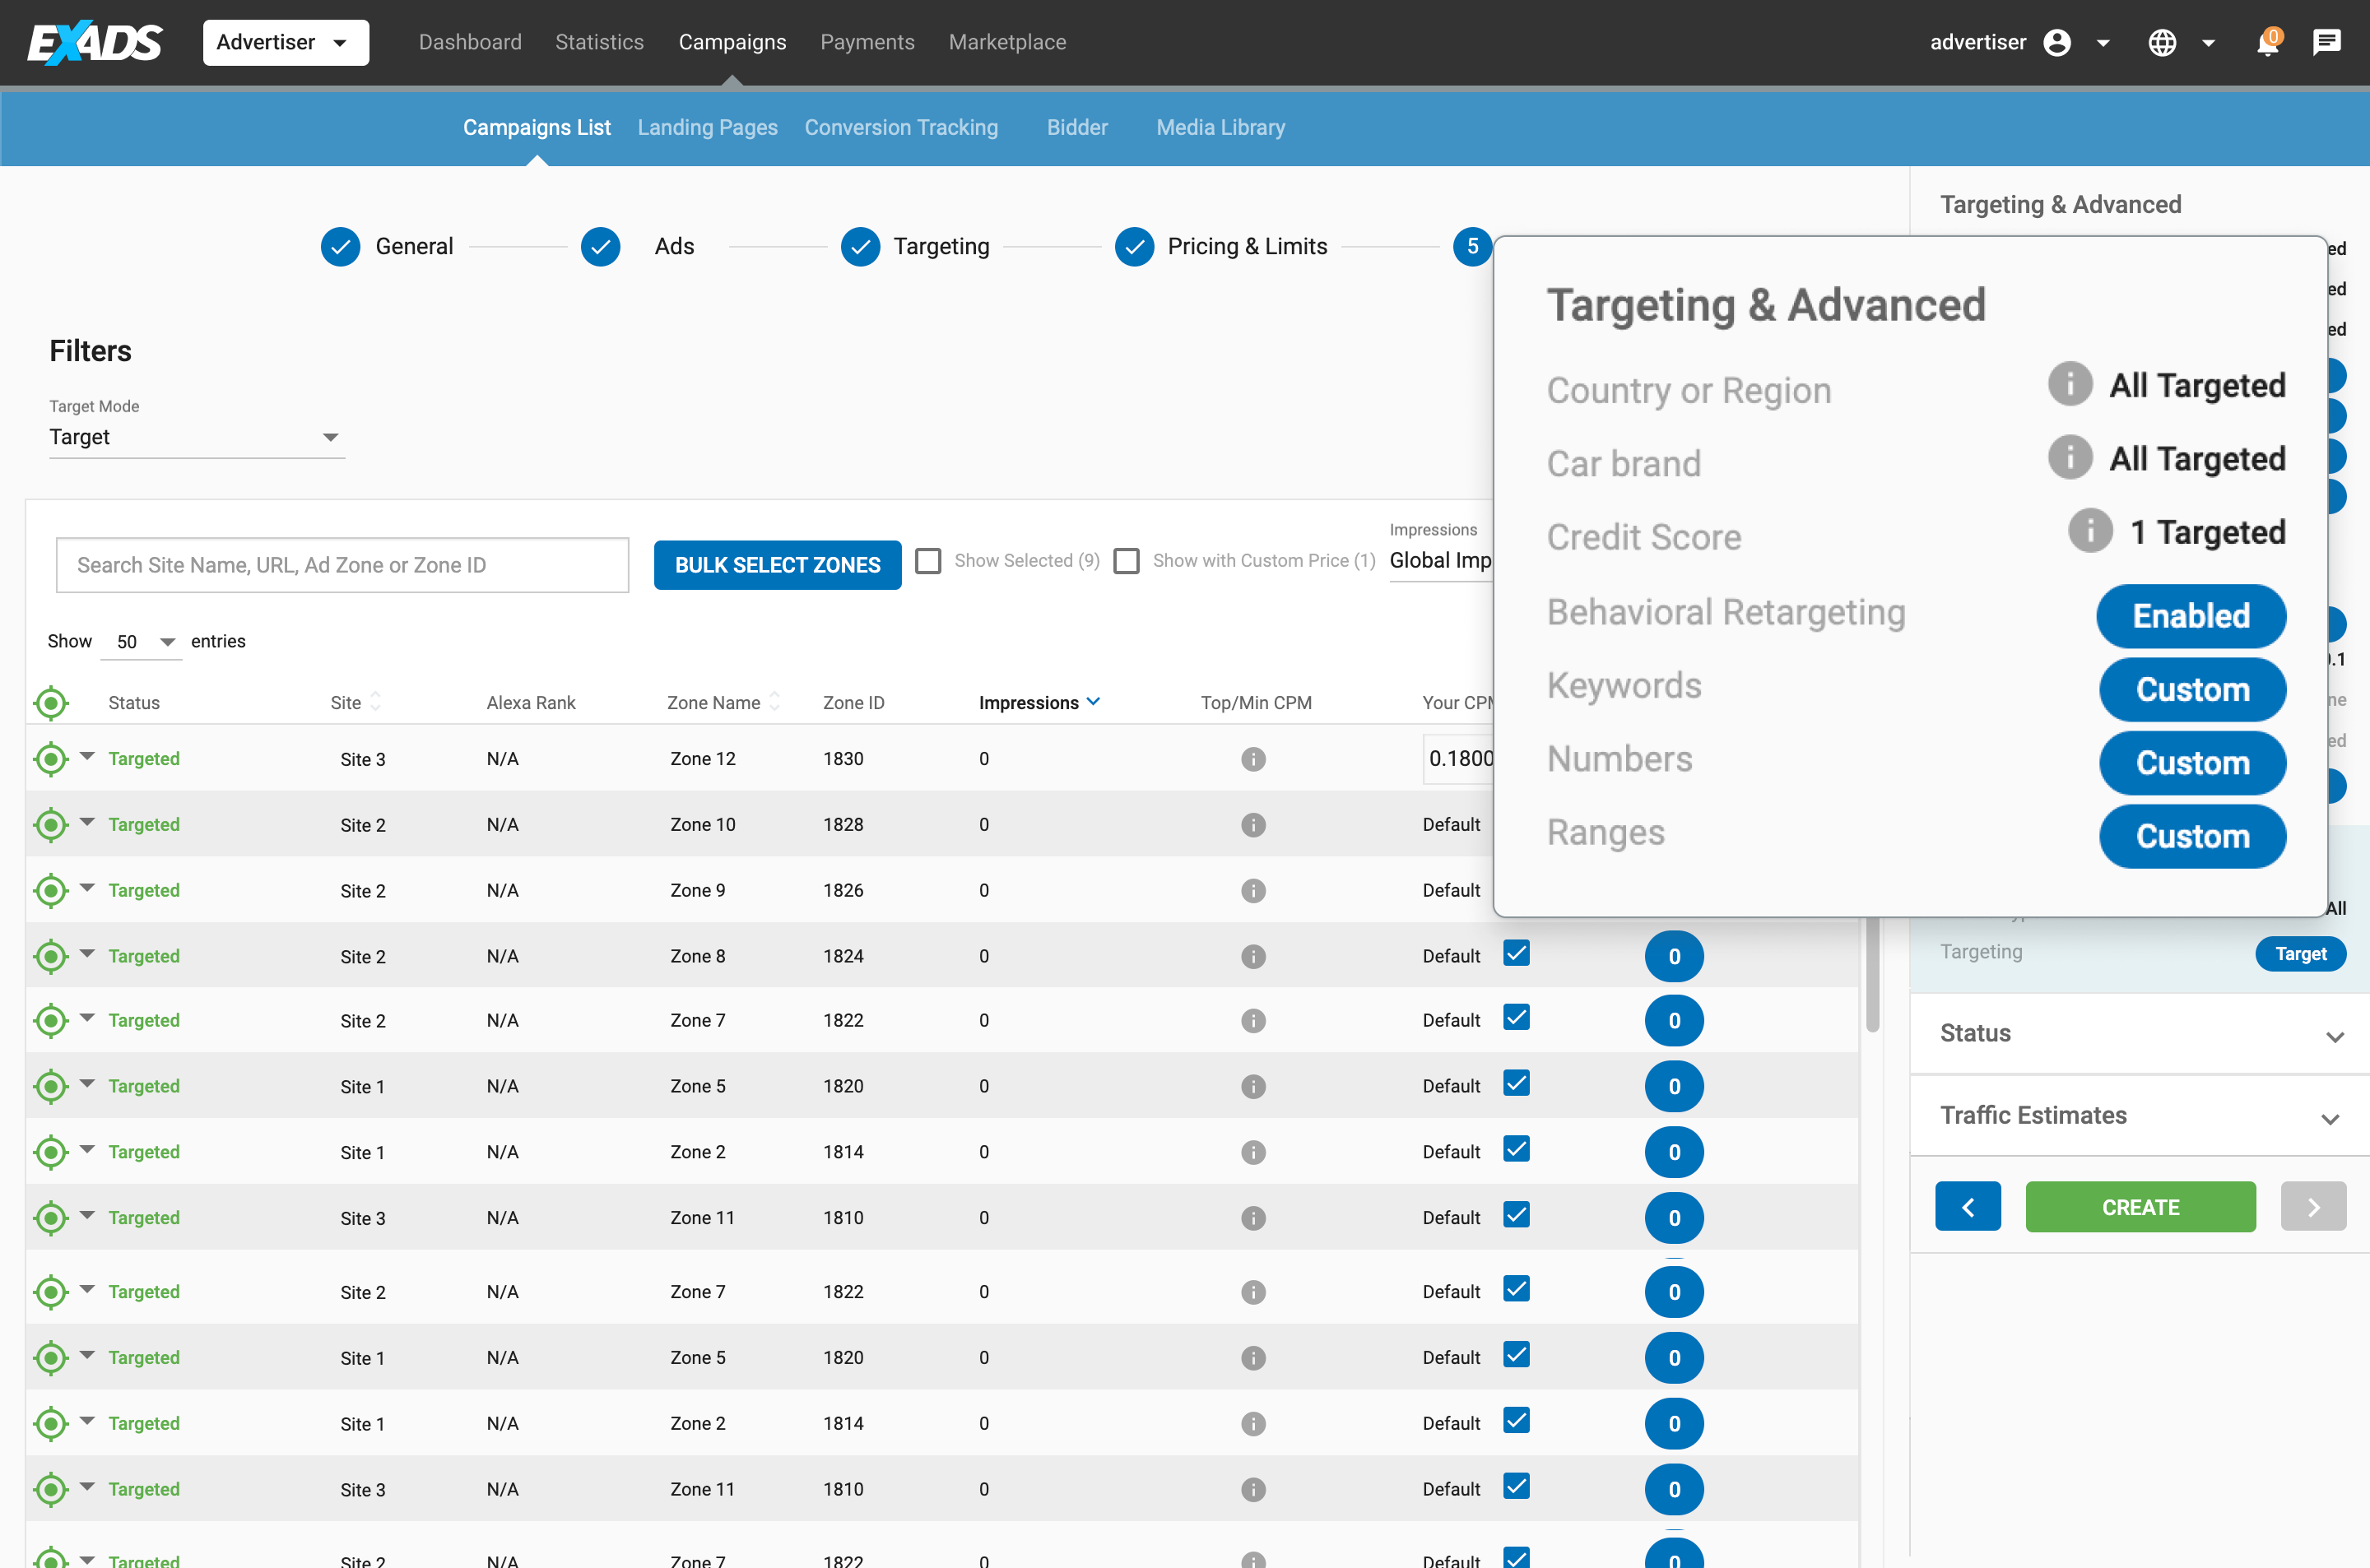Toggle checkbox for Zone 8 row
Screen dimensions: 2370x1568
(1517, 953)
